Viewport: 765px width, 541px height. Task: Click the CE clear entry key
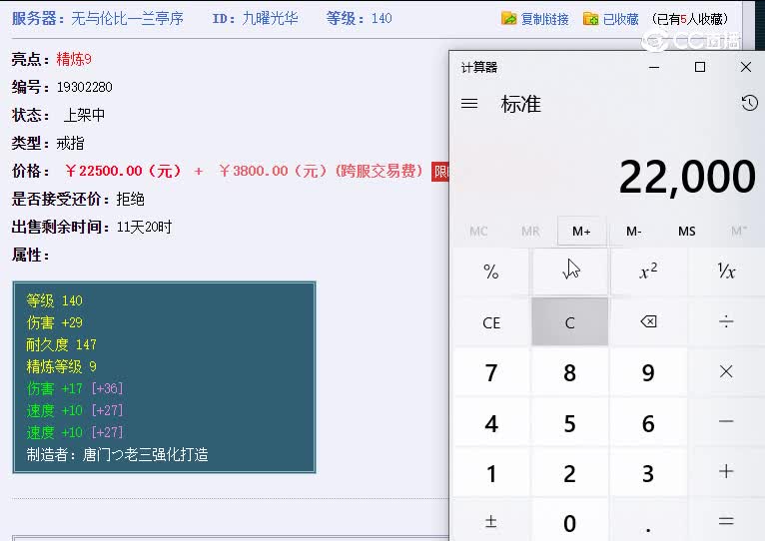tap(491, 322)
